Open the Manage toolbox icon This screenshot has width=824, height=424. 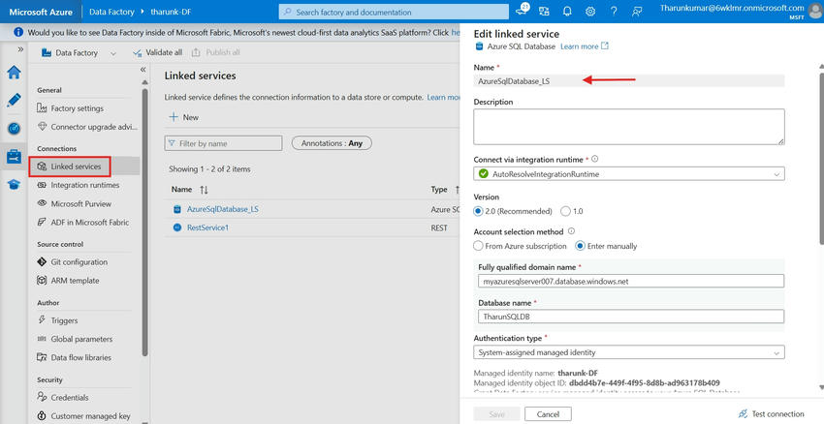tap(14, 156)
